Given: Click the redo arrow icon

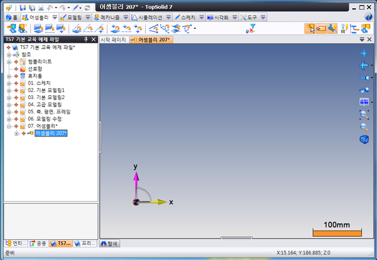Looking at the screenshot, I should 62,8.
